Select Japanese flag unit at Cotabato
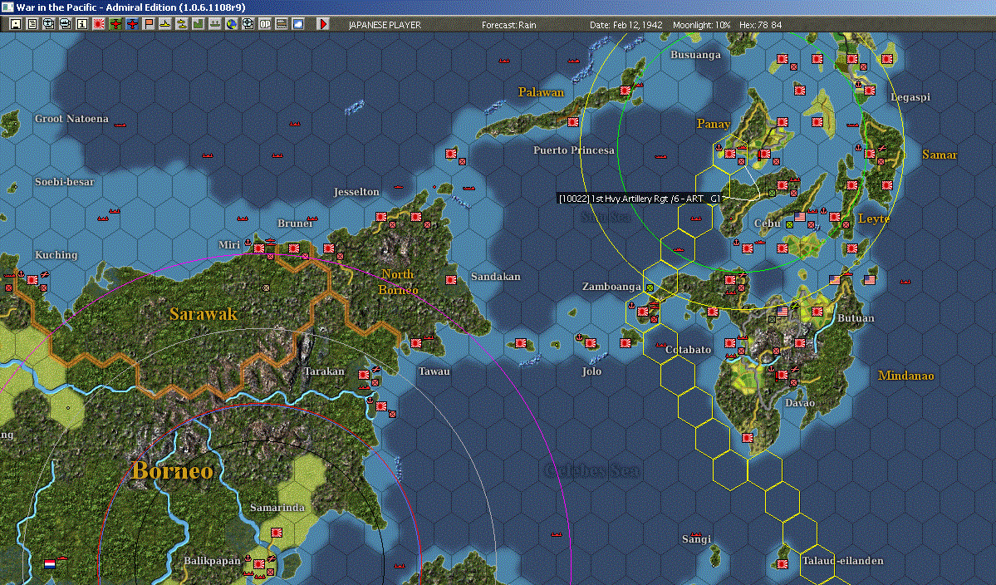 pos(730,343)
